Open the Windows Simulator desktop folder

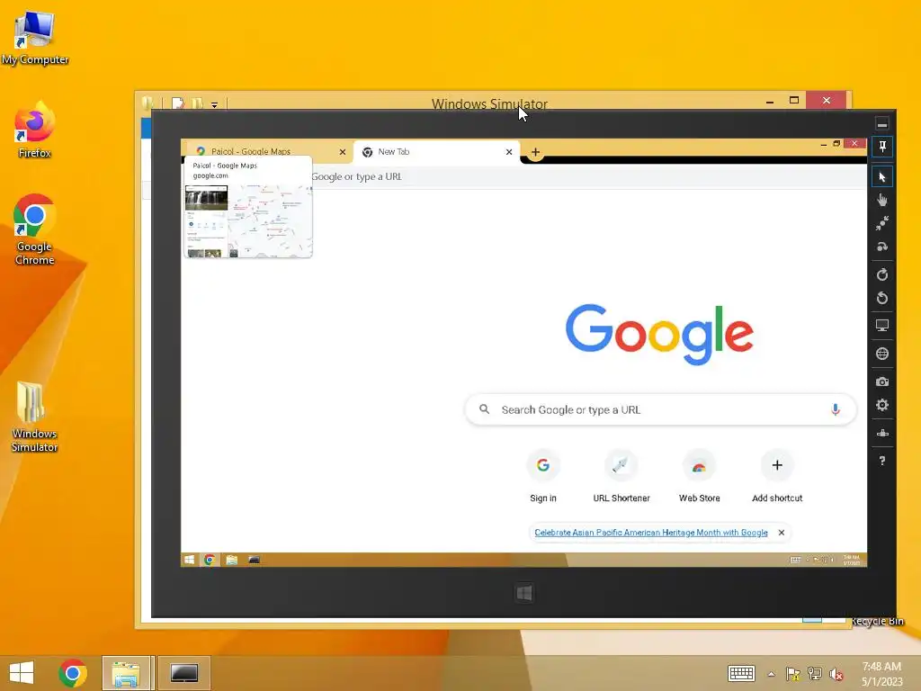(35, 417)
